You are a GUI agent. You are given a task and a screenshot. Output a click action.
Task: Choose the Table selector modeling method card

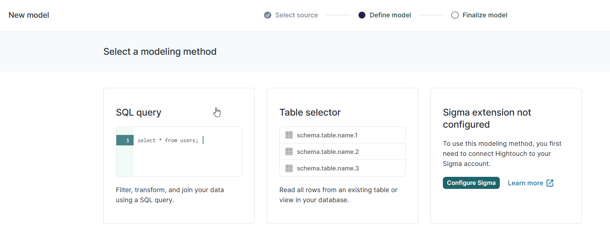[342, 209]
